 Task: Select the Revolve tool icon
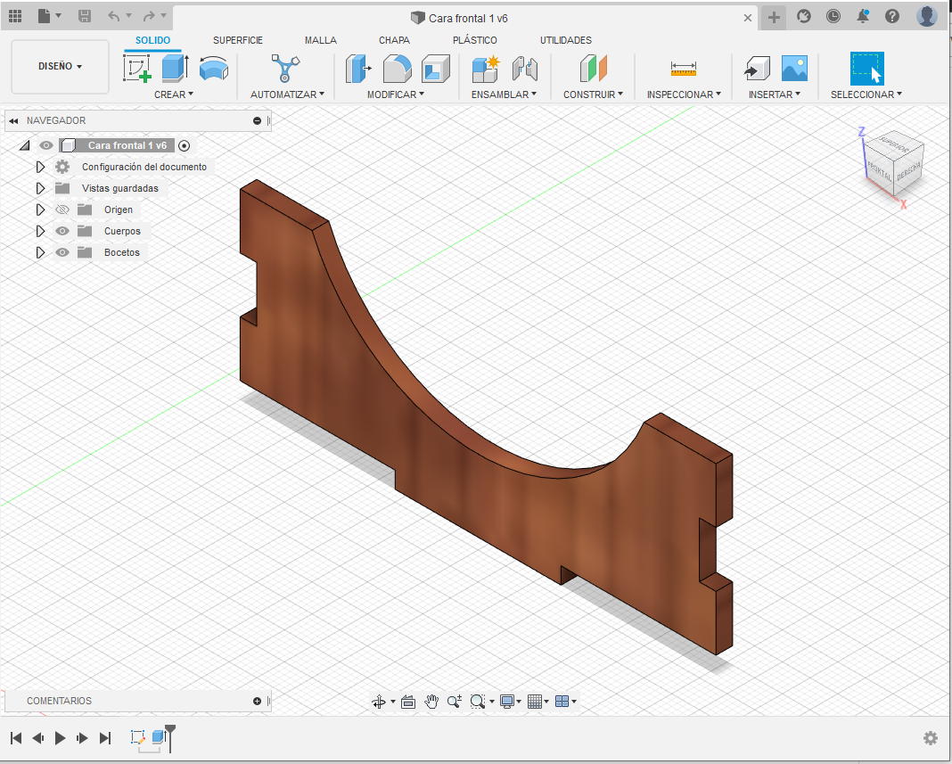point(213,69)
